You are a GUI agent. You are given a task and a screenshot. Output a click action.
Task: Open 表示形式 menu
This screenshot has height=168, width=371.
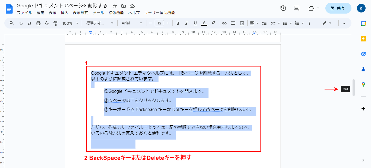[x=80, y=13]
